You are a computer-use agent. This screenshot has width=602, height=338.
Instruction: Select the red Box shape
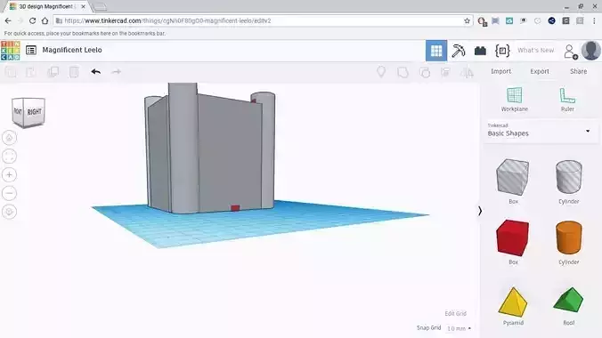coord(513,242)
